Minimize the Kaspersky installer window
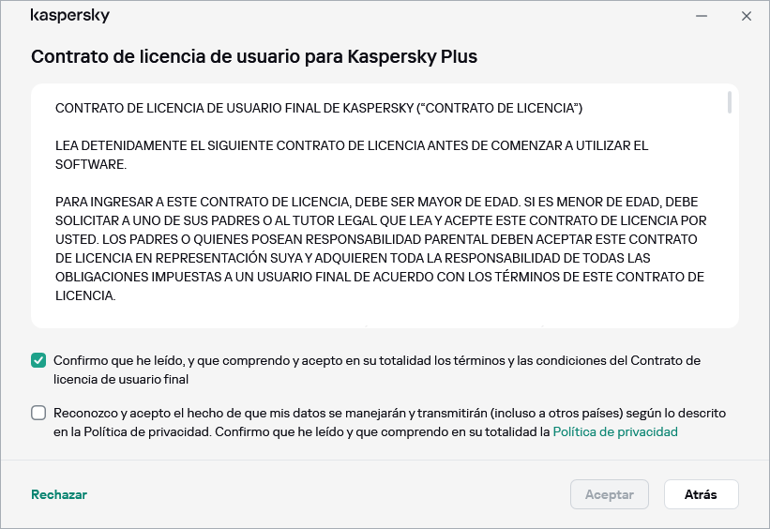The width and height of the screenshot is (770, 529). pyautogui.click(x=701, y=16)
